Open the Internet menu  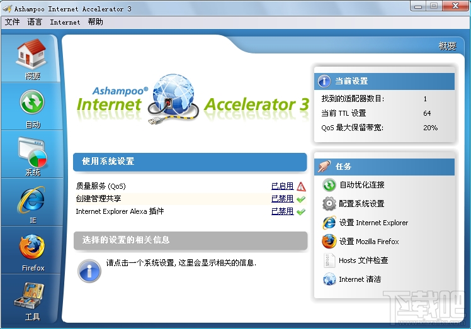tap(65, 22)
